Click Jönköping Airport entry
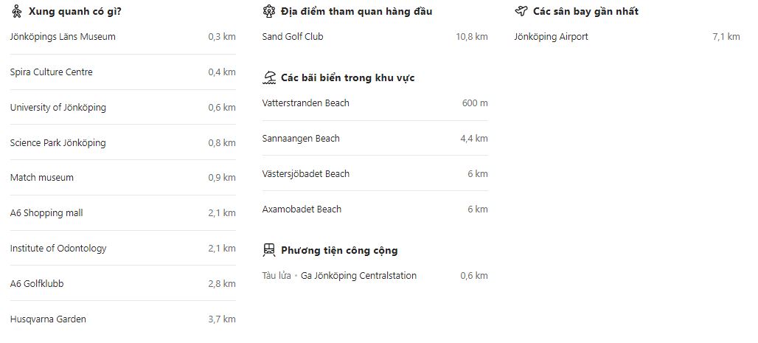This screenshot has height=343, width=758. tap(551, 37)
